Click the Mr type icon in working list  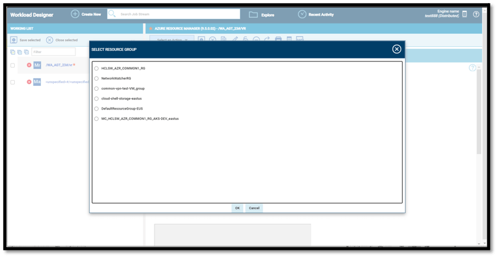37,65
